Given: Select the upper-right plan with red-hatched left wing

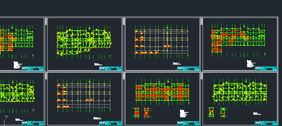Looking at the screenshot, I should click(x=238, y=40).
